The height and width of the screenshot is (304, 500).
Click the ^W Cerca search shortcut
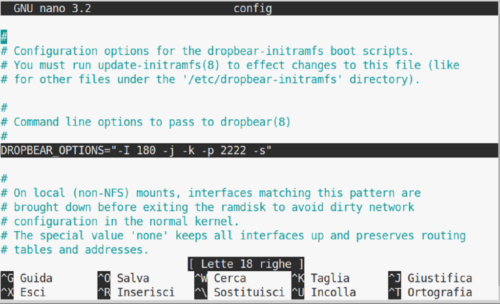pos(222,279)
